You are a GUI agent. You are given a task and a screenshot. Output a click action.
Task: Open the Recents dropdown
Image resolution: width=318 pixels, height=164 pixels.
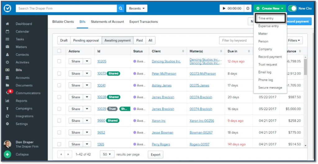(137, 8)
